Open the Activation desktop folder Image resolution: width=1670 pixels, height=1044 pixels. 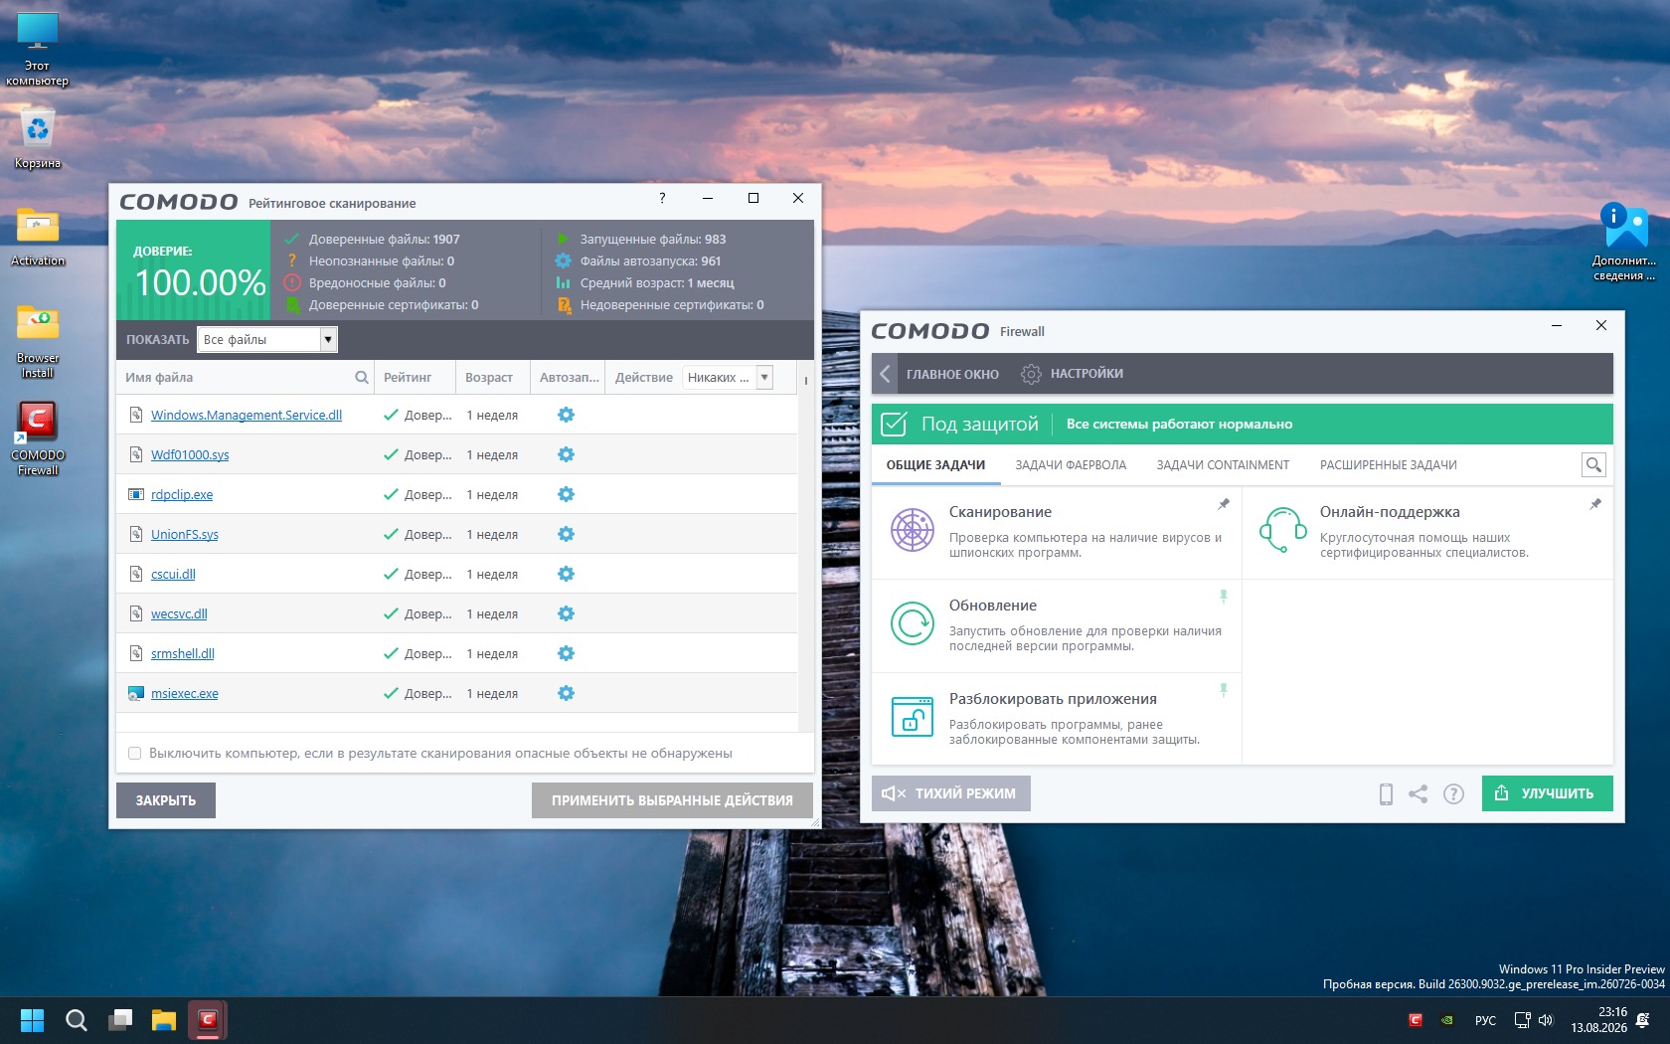click(38, 237)
